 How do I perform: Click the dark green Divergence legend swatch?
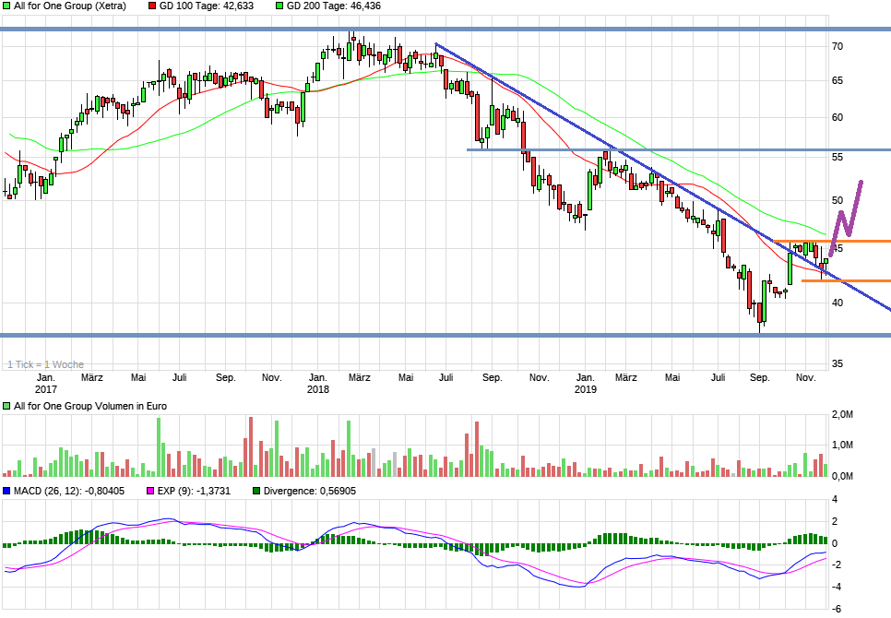click(x=256, y=492)
